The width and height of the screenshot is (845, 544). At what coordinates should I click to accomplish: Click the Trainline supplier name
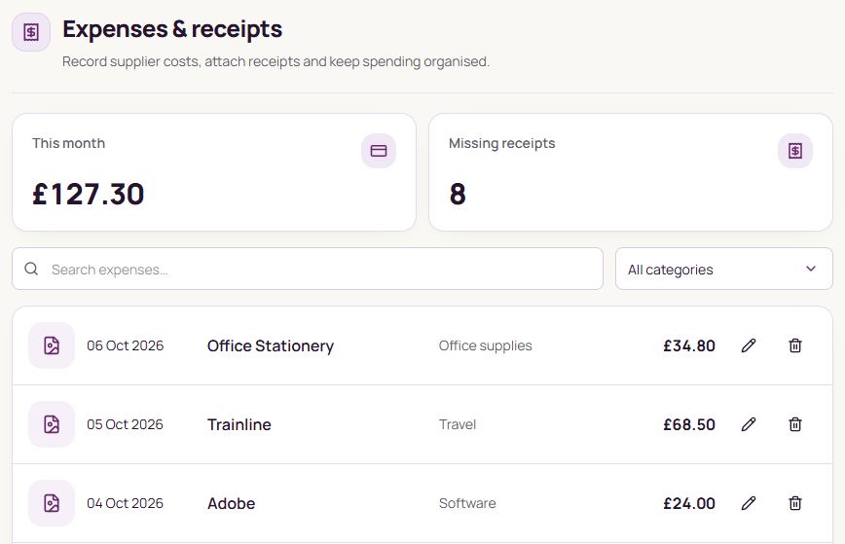tap(239, 424)
